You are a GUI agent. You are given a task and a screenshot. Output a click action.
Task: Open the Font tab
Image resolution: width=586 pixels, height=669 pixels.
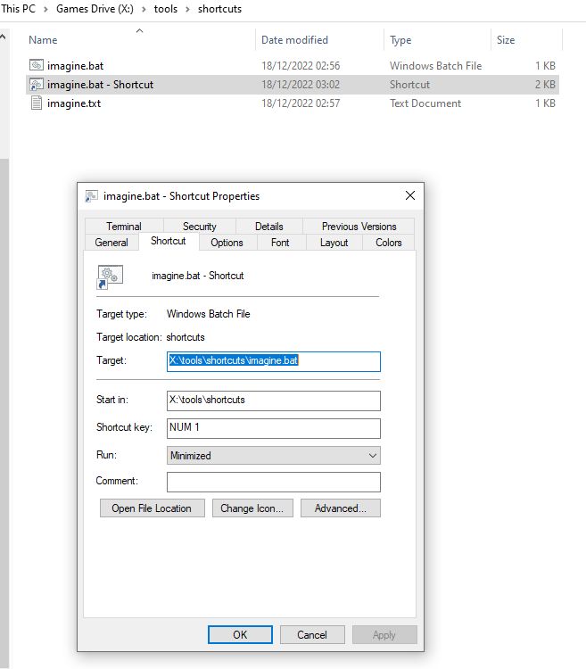[280, 243]
